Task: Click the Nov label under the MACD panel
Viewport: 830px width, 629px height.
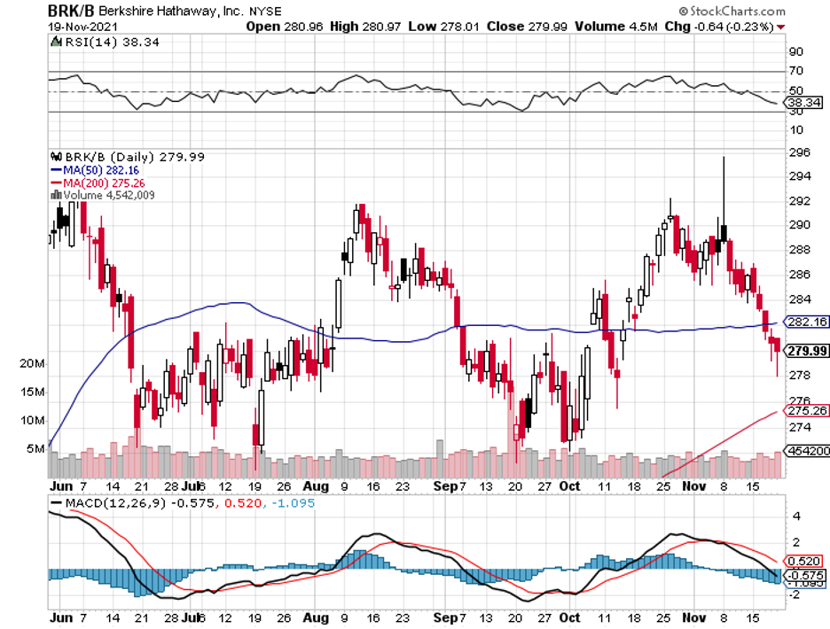Action: 694,617
